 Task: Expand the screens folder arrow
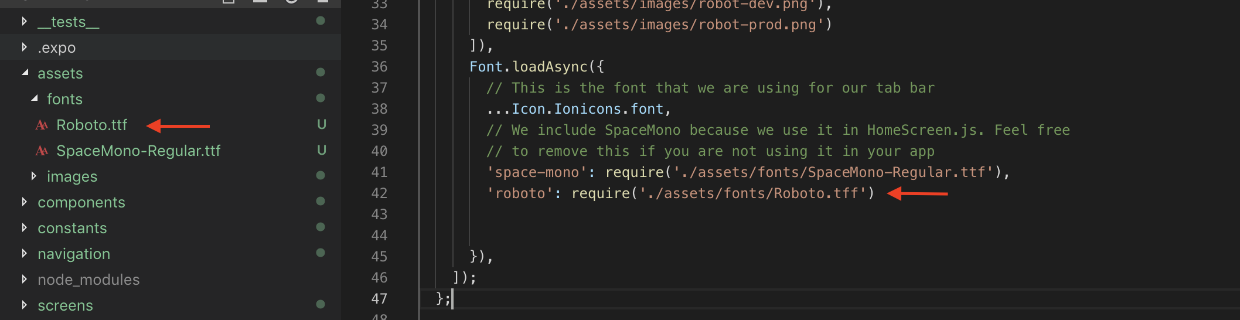click(24, 305)
